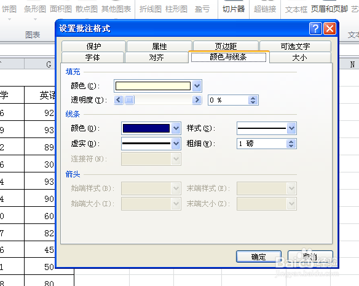Click 柱形图 sparkline in the ribbon
Screen dimensions: 359x286
pyautogui.click(x=176, y=9)
